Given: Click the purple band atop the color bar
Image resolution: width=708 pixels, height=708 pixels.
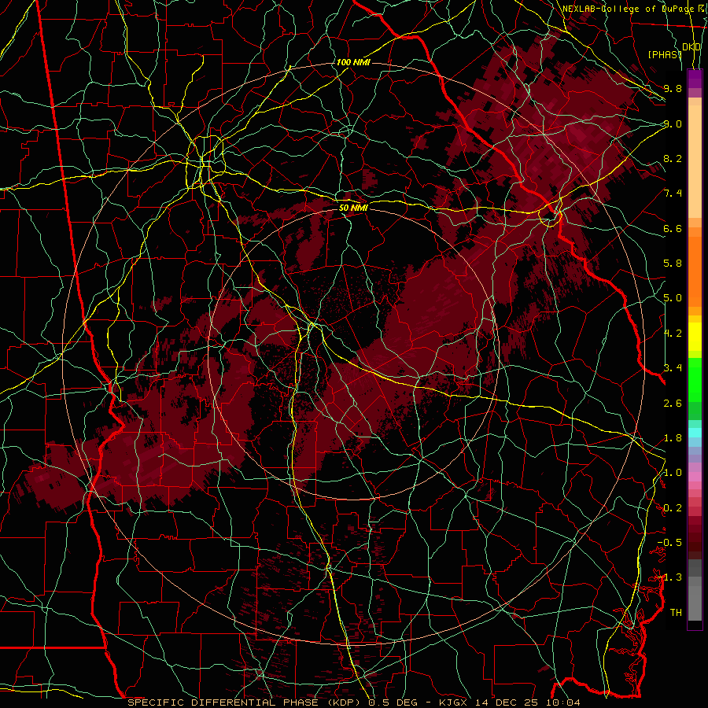Looking at the screenshot, I should (x=695, y=79).
